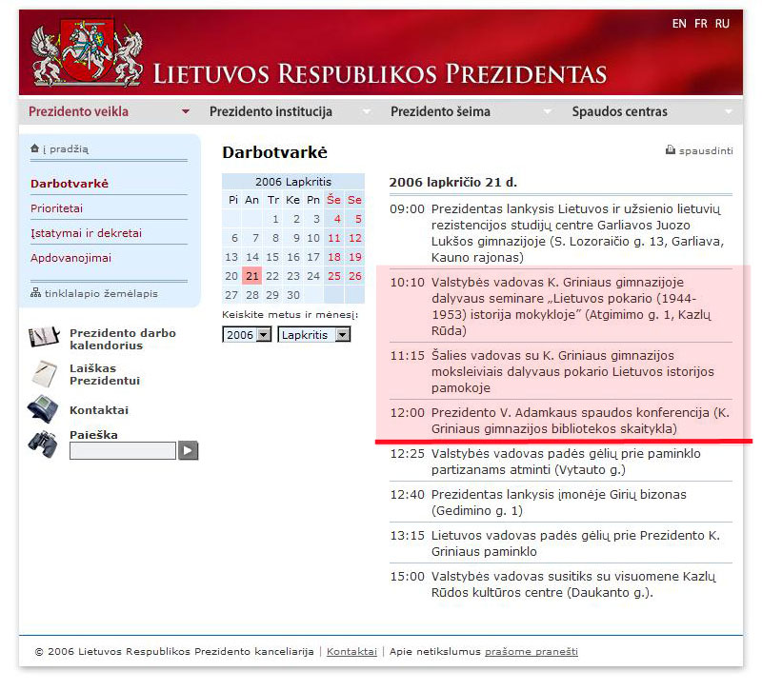The image size is (762, 691).
Task: Open the calendar planner icon
Action: point(44,337)
